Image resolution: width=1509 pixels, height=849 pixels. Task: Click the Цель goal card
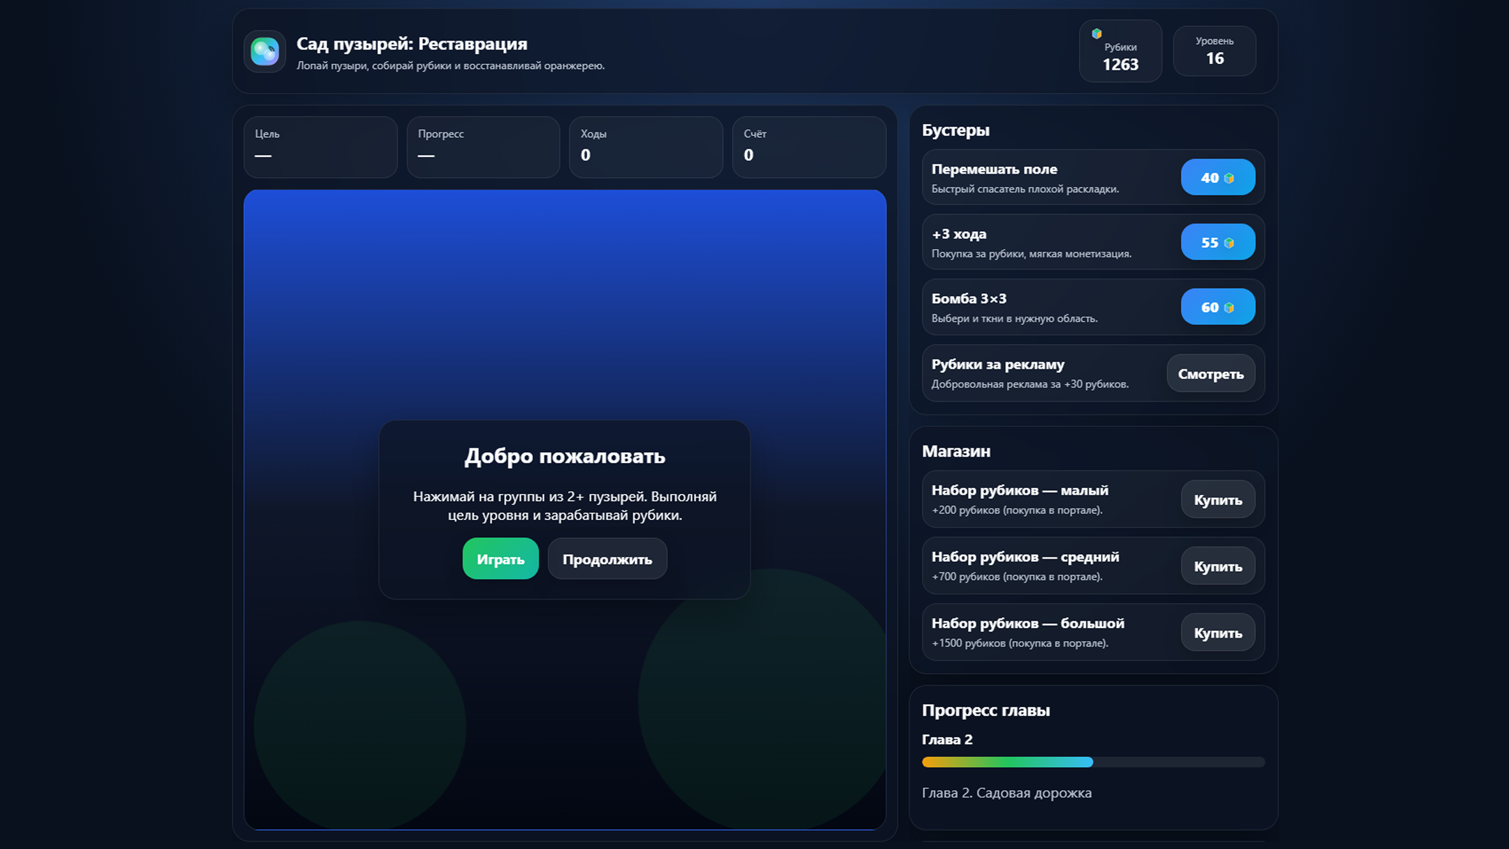click(320, 146)
